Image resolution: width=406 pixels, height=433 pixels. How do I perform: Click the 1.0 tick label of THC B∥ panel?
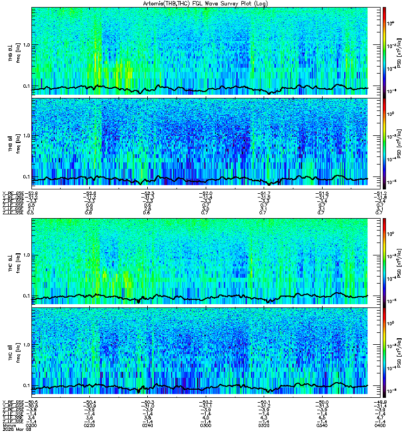[27, 345]
